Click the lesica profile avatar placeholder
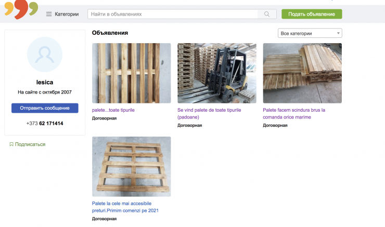 (45, 55)
